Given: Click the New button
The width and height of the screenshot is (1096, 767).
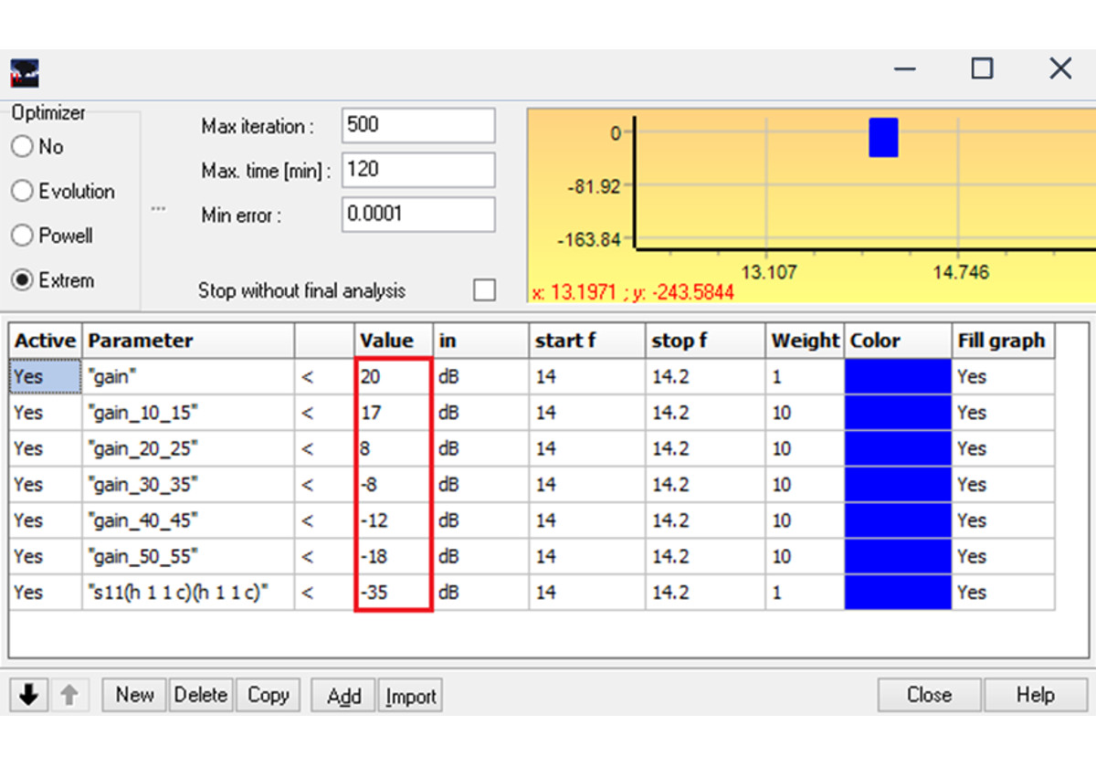Looking at the screenshot, I should (134, 695).
